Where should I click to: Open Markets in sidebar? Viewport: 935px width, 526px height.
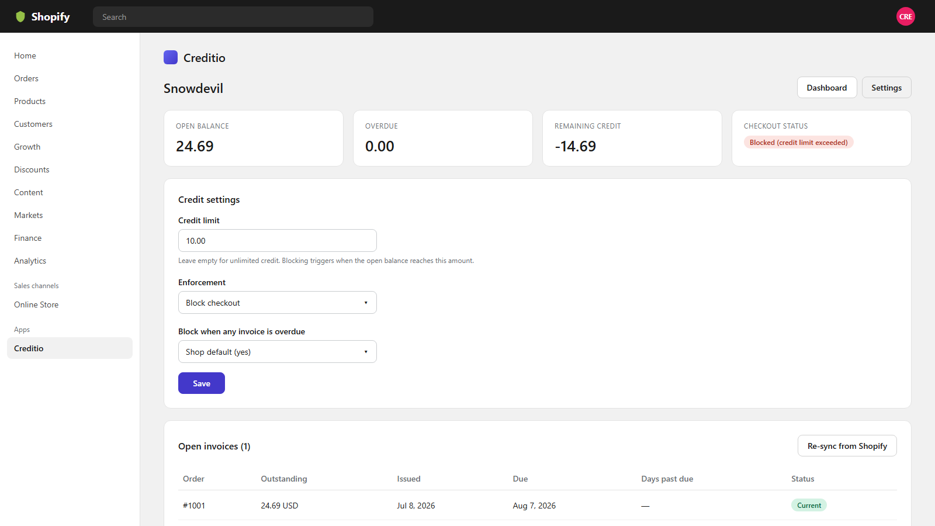[x=29, y=215]
